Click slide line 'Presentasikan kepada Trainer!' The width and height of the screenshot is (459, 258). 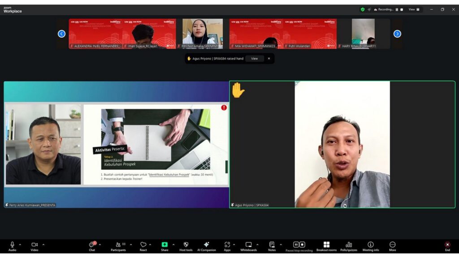123,179
